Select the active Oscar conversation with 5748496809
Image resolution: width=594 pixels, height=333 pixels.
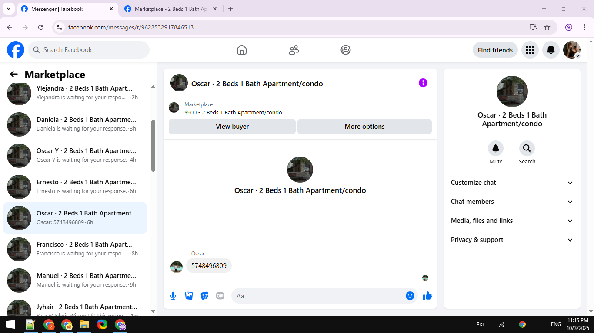pyautogui.click(x=75, y=218)
